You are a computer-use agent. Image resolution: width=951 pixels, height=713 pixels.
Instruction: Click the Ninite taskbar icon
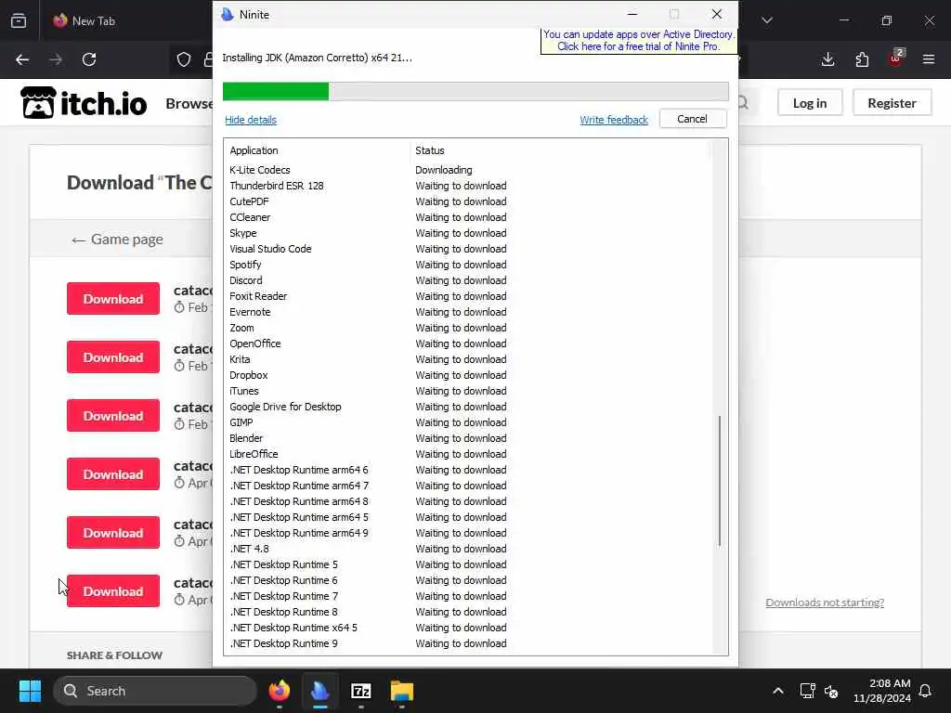[x=320, y=691]
